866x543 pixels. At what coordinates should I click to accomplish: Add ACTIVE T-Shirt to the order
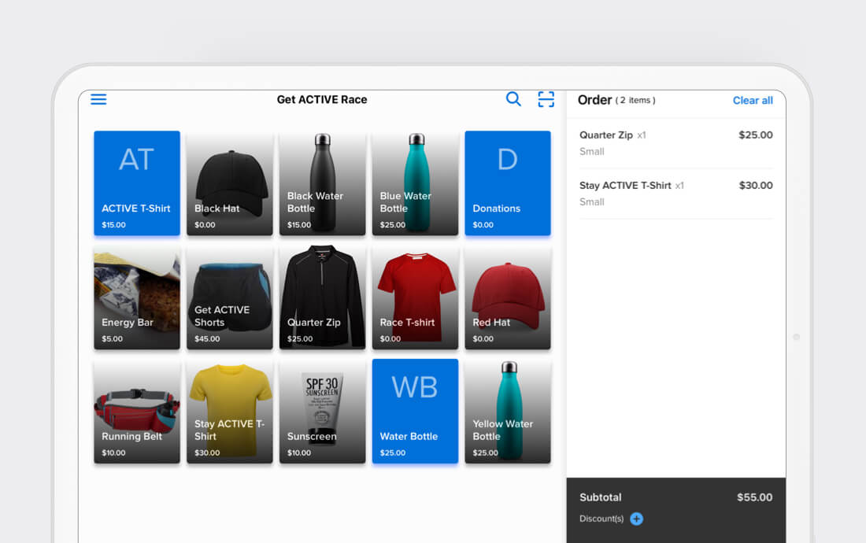(x=137, y=183)
